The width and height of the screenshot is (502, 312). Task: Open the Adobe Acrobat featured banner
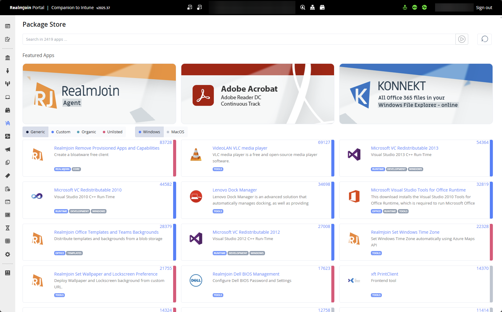tap(257, 94)
